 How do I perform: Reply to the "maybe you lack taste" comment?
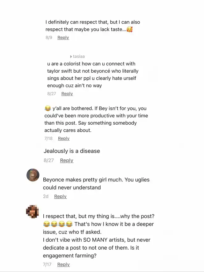pyautogui.click(x=63, y=38)
